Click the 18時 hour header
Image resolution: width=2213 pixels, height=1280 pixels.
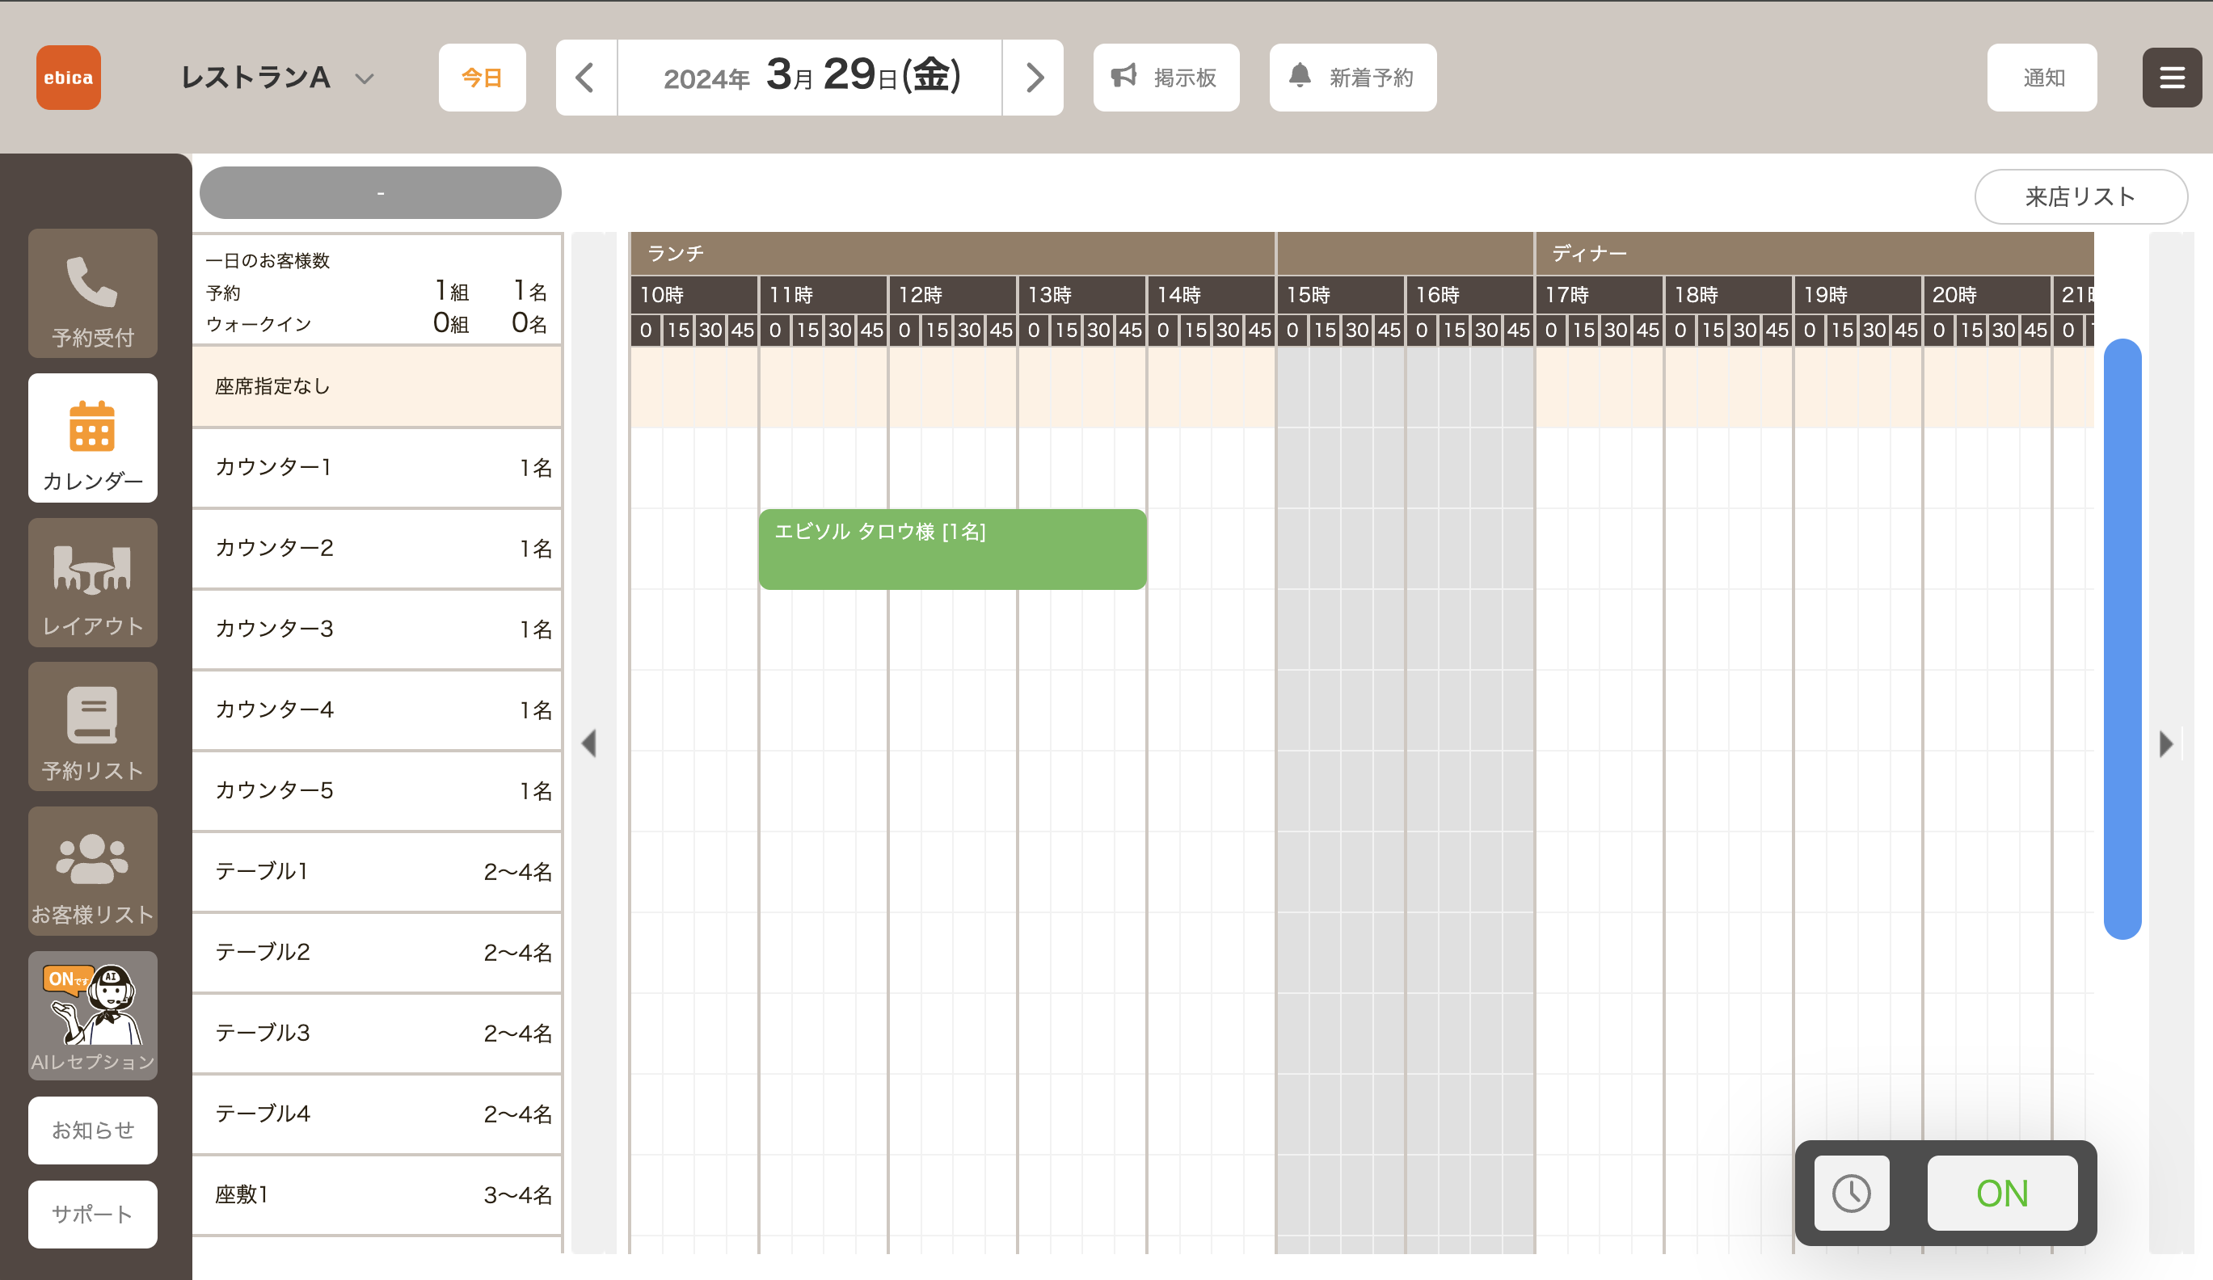pyautogui.click(x=1728, y=294)
